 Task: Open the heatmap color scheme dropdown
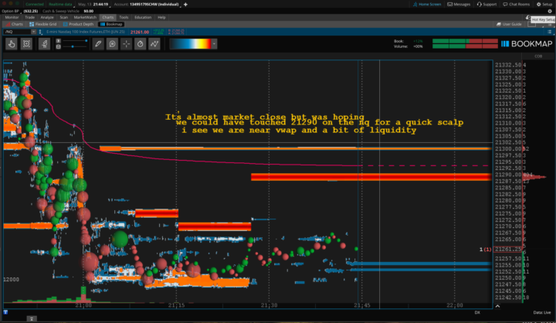(214, 44)
